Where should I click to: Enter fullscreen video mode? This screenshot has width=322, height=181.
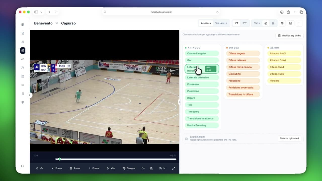click(x=173, y=168)
